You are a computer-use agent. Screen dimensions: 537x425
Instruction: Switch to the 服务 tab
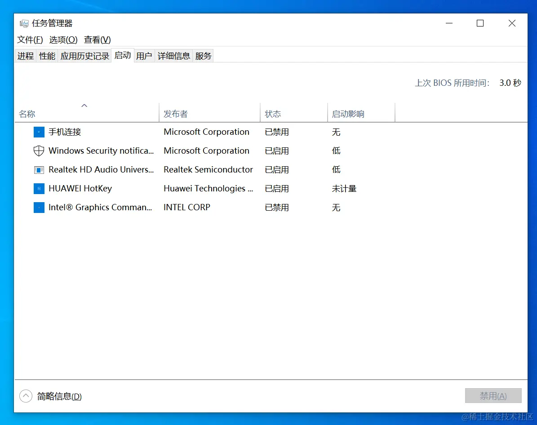point(204,56)
